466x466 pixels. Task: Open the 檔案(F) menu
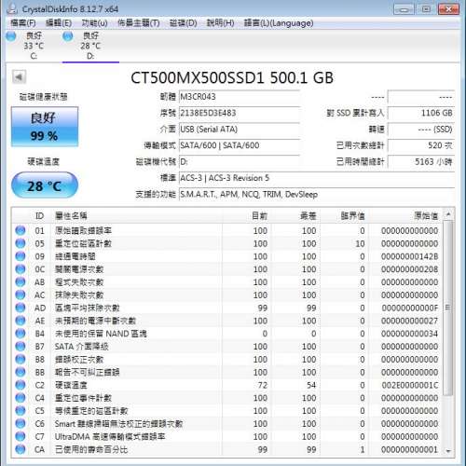23,23
